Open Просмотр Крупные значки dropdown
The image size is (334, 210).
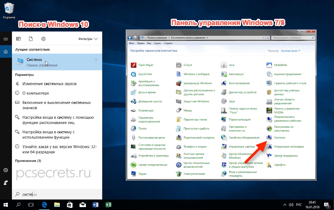tap(290, 51)
